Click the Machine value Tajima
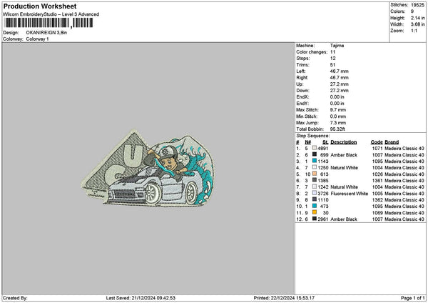 337,46
